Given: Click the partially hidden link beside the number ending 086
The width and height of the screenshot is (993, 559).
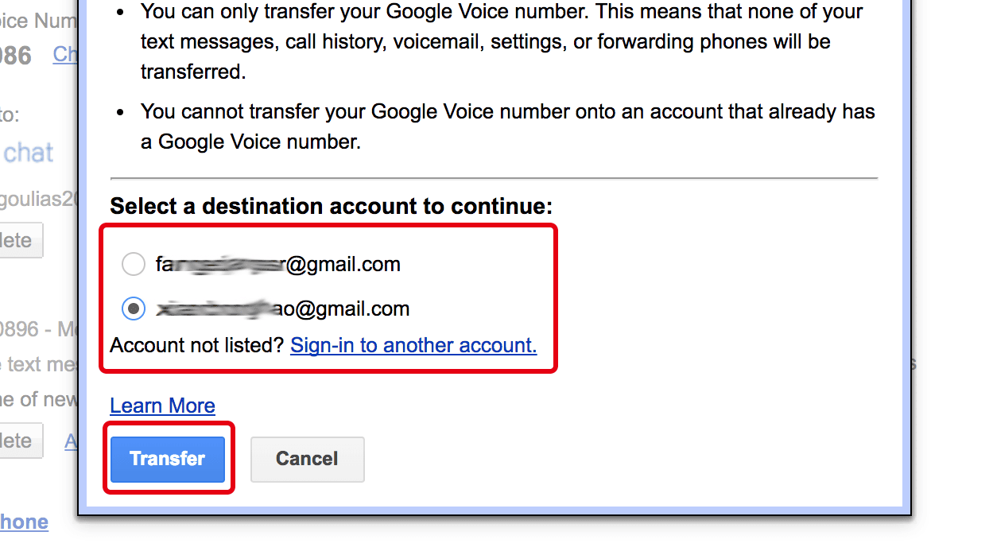Looking at the screenshot, I should (65, 54).
